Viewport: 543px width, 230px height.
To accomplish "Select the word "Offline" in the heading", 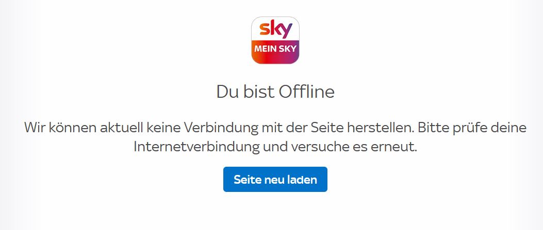I will (x=306, y=92).
